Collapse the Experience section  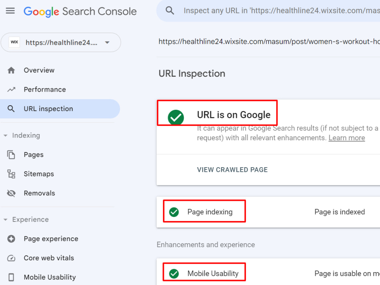coord(5,219)
